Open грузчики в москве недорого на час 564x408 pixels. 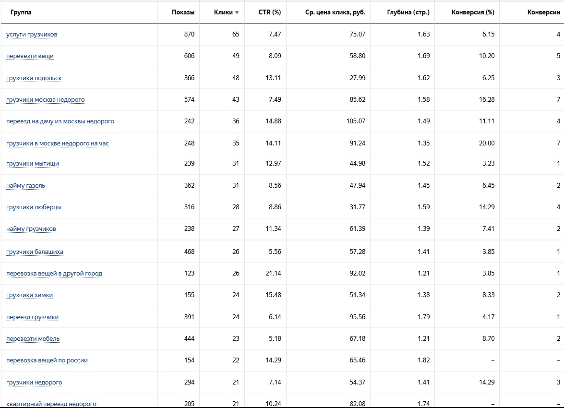pyautogui.click(x=58, y=144)
